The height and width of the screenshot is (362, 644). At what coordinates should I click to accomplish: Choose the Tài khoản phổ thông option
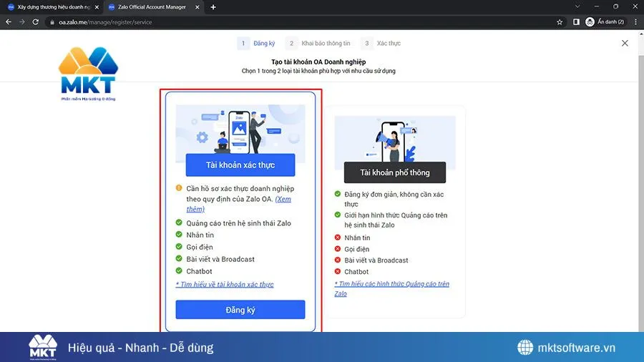point(395,172)
